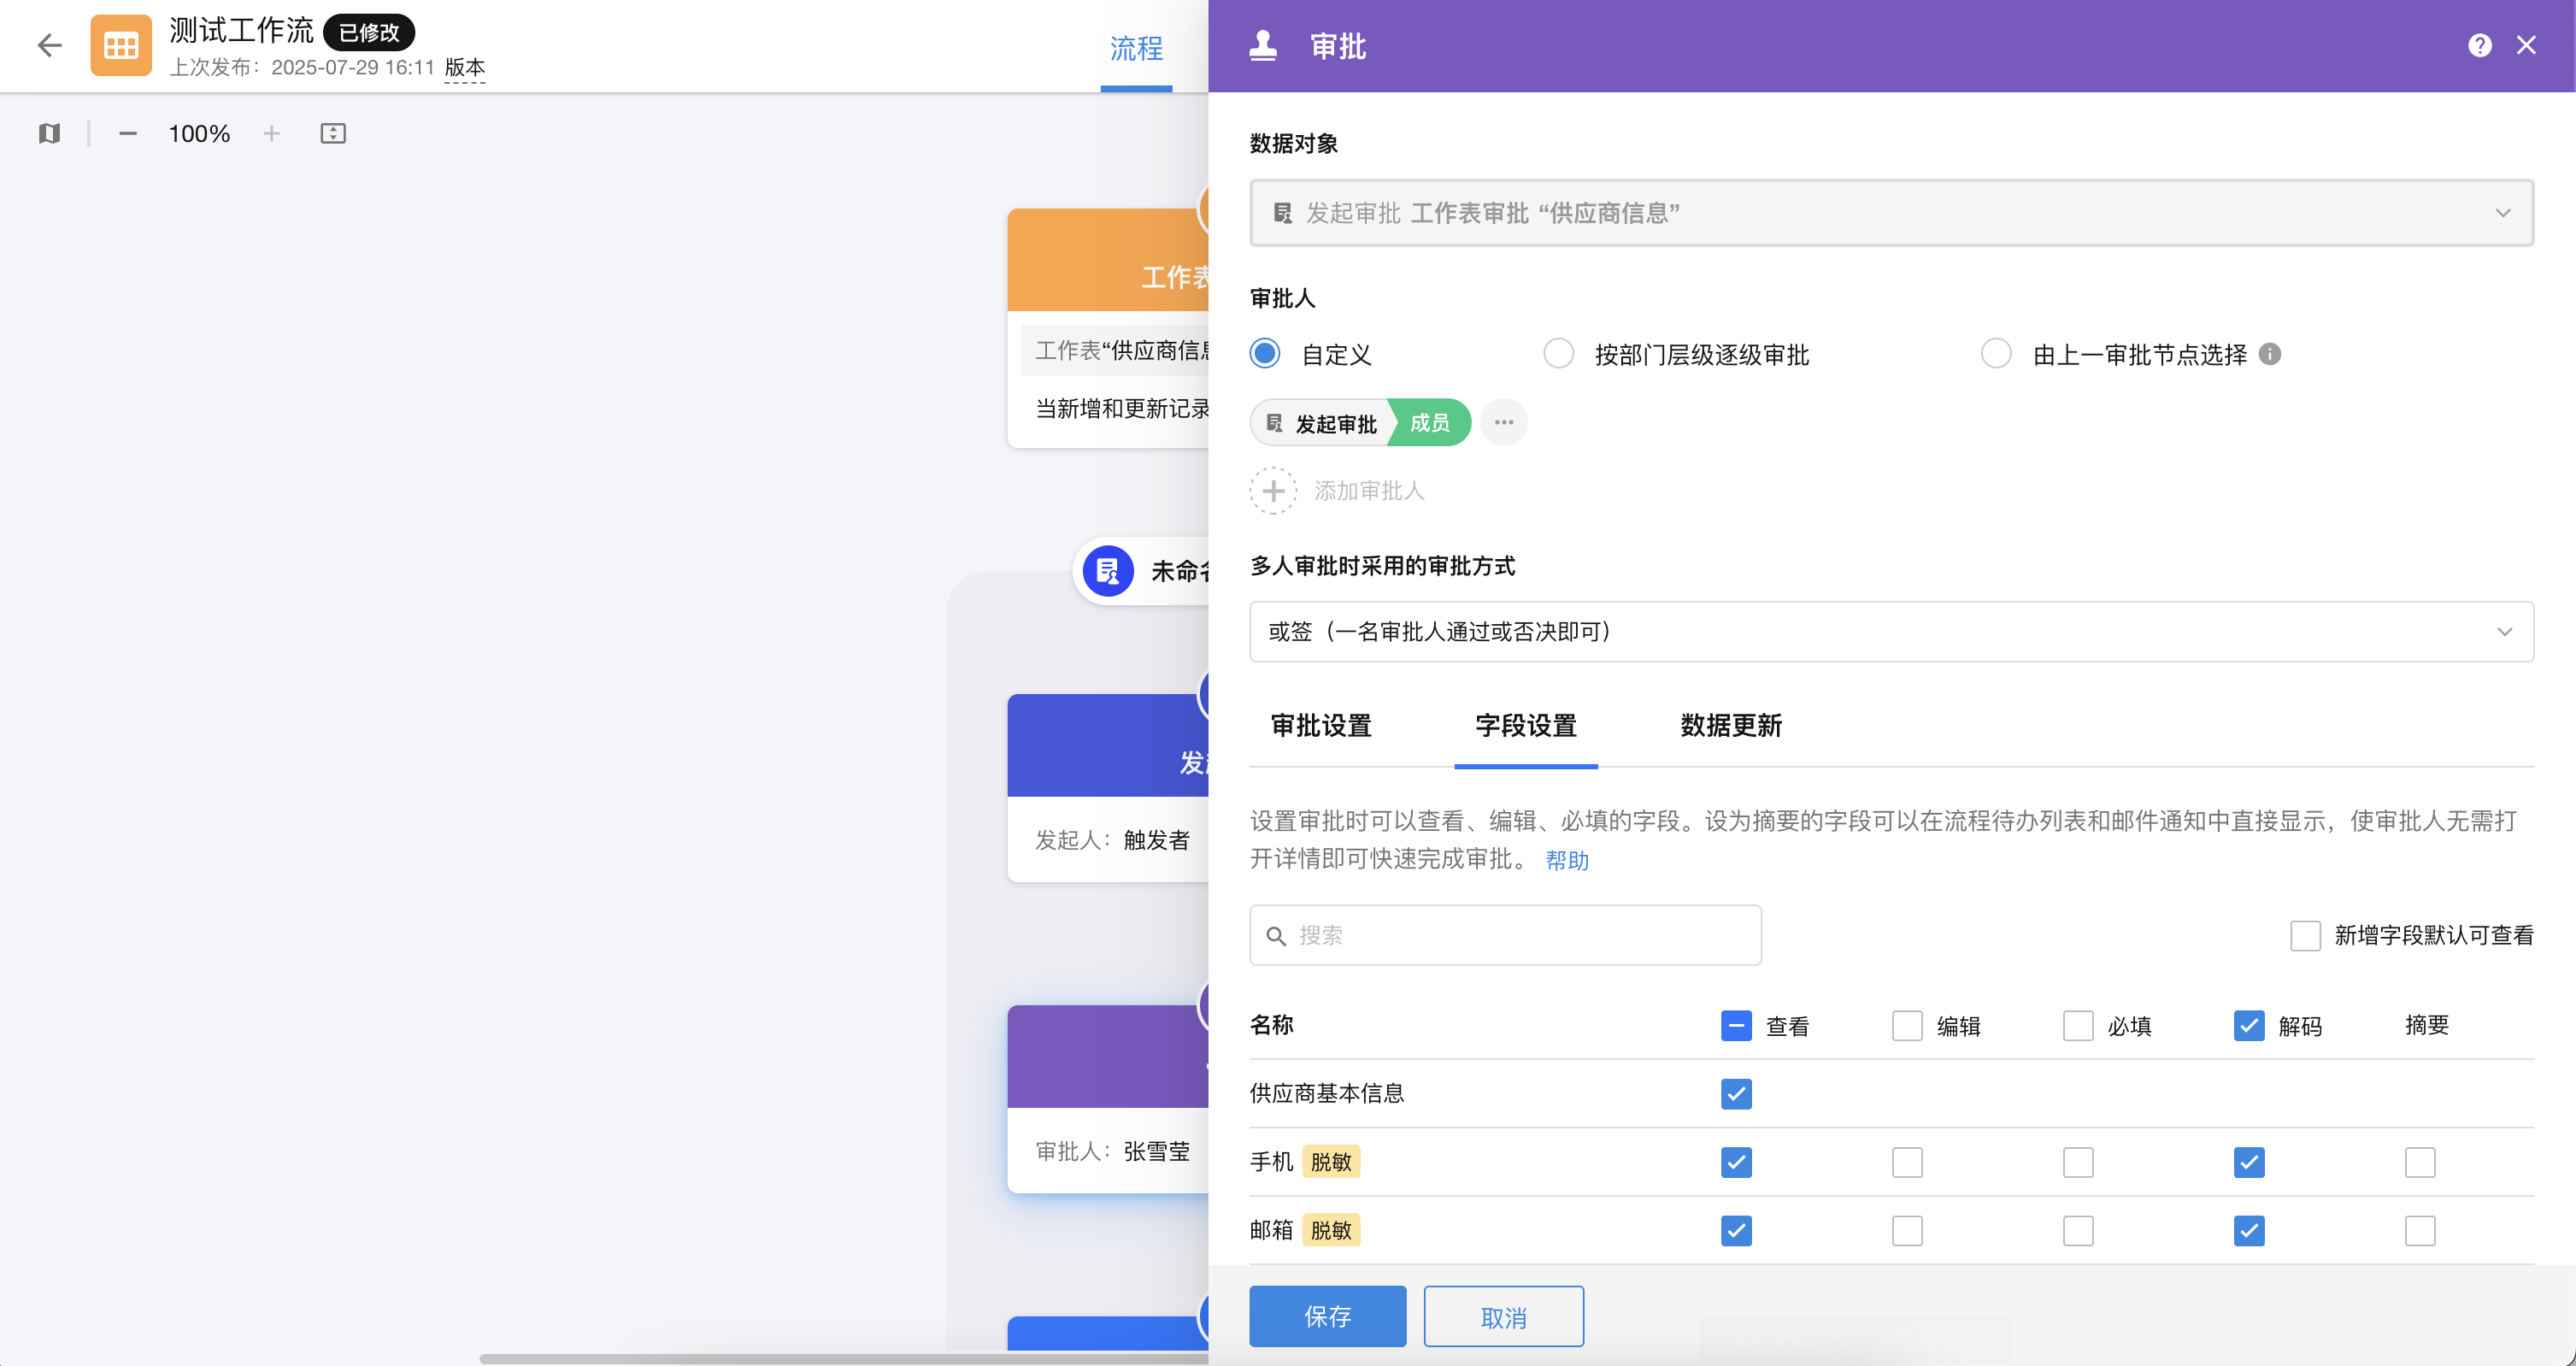Click document icon in 数据对象 field

coord(1282,213)
